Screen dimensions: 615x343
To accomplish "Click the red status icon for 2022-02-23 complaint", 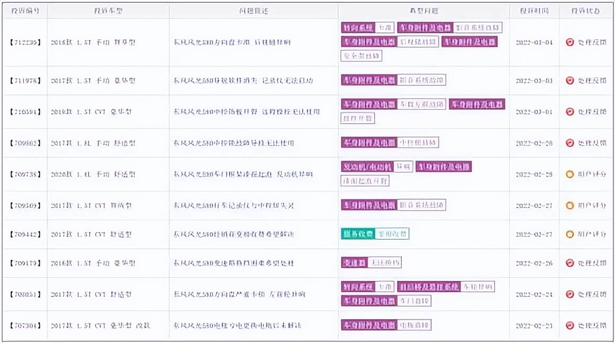I will click(570, 325).
